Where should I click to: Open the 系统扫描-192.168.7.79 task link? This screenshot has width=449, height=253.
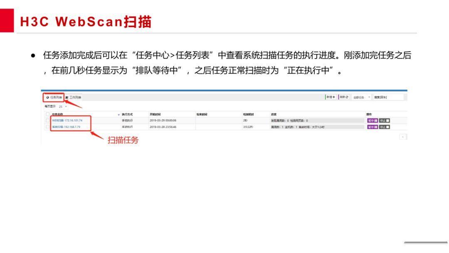coord(66,127)
